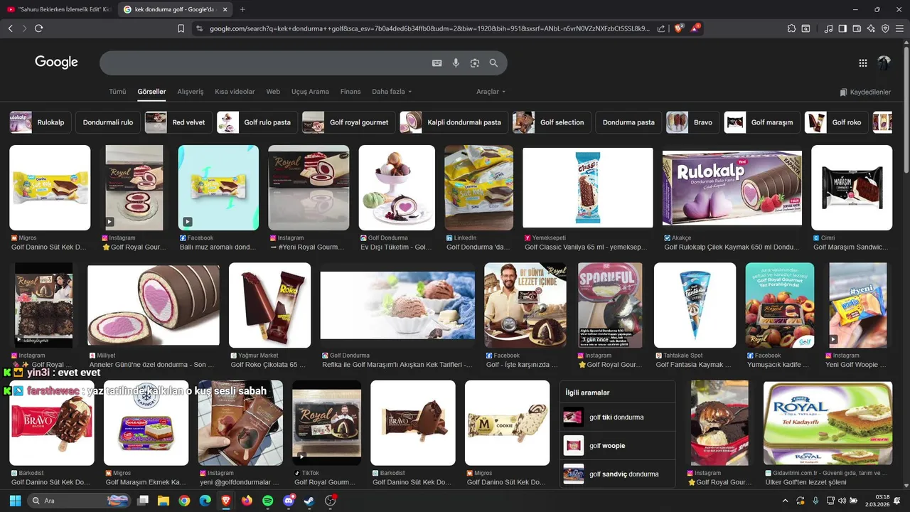Bookmark this page via address bar bookmark icon

click(x=181, y=28)
